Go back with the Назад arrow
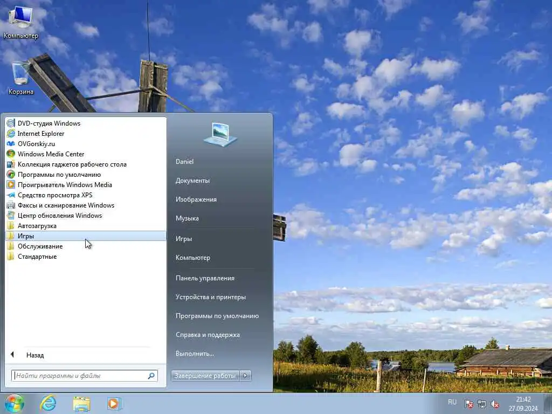The image size is (552, 414). (12, 355)
